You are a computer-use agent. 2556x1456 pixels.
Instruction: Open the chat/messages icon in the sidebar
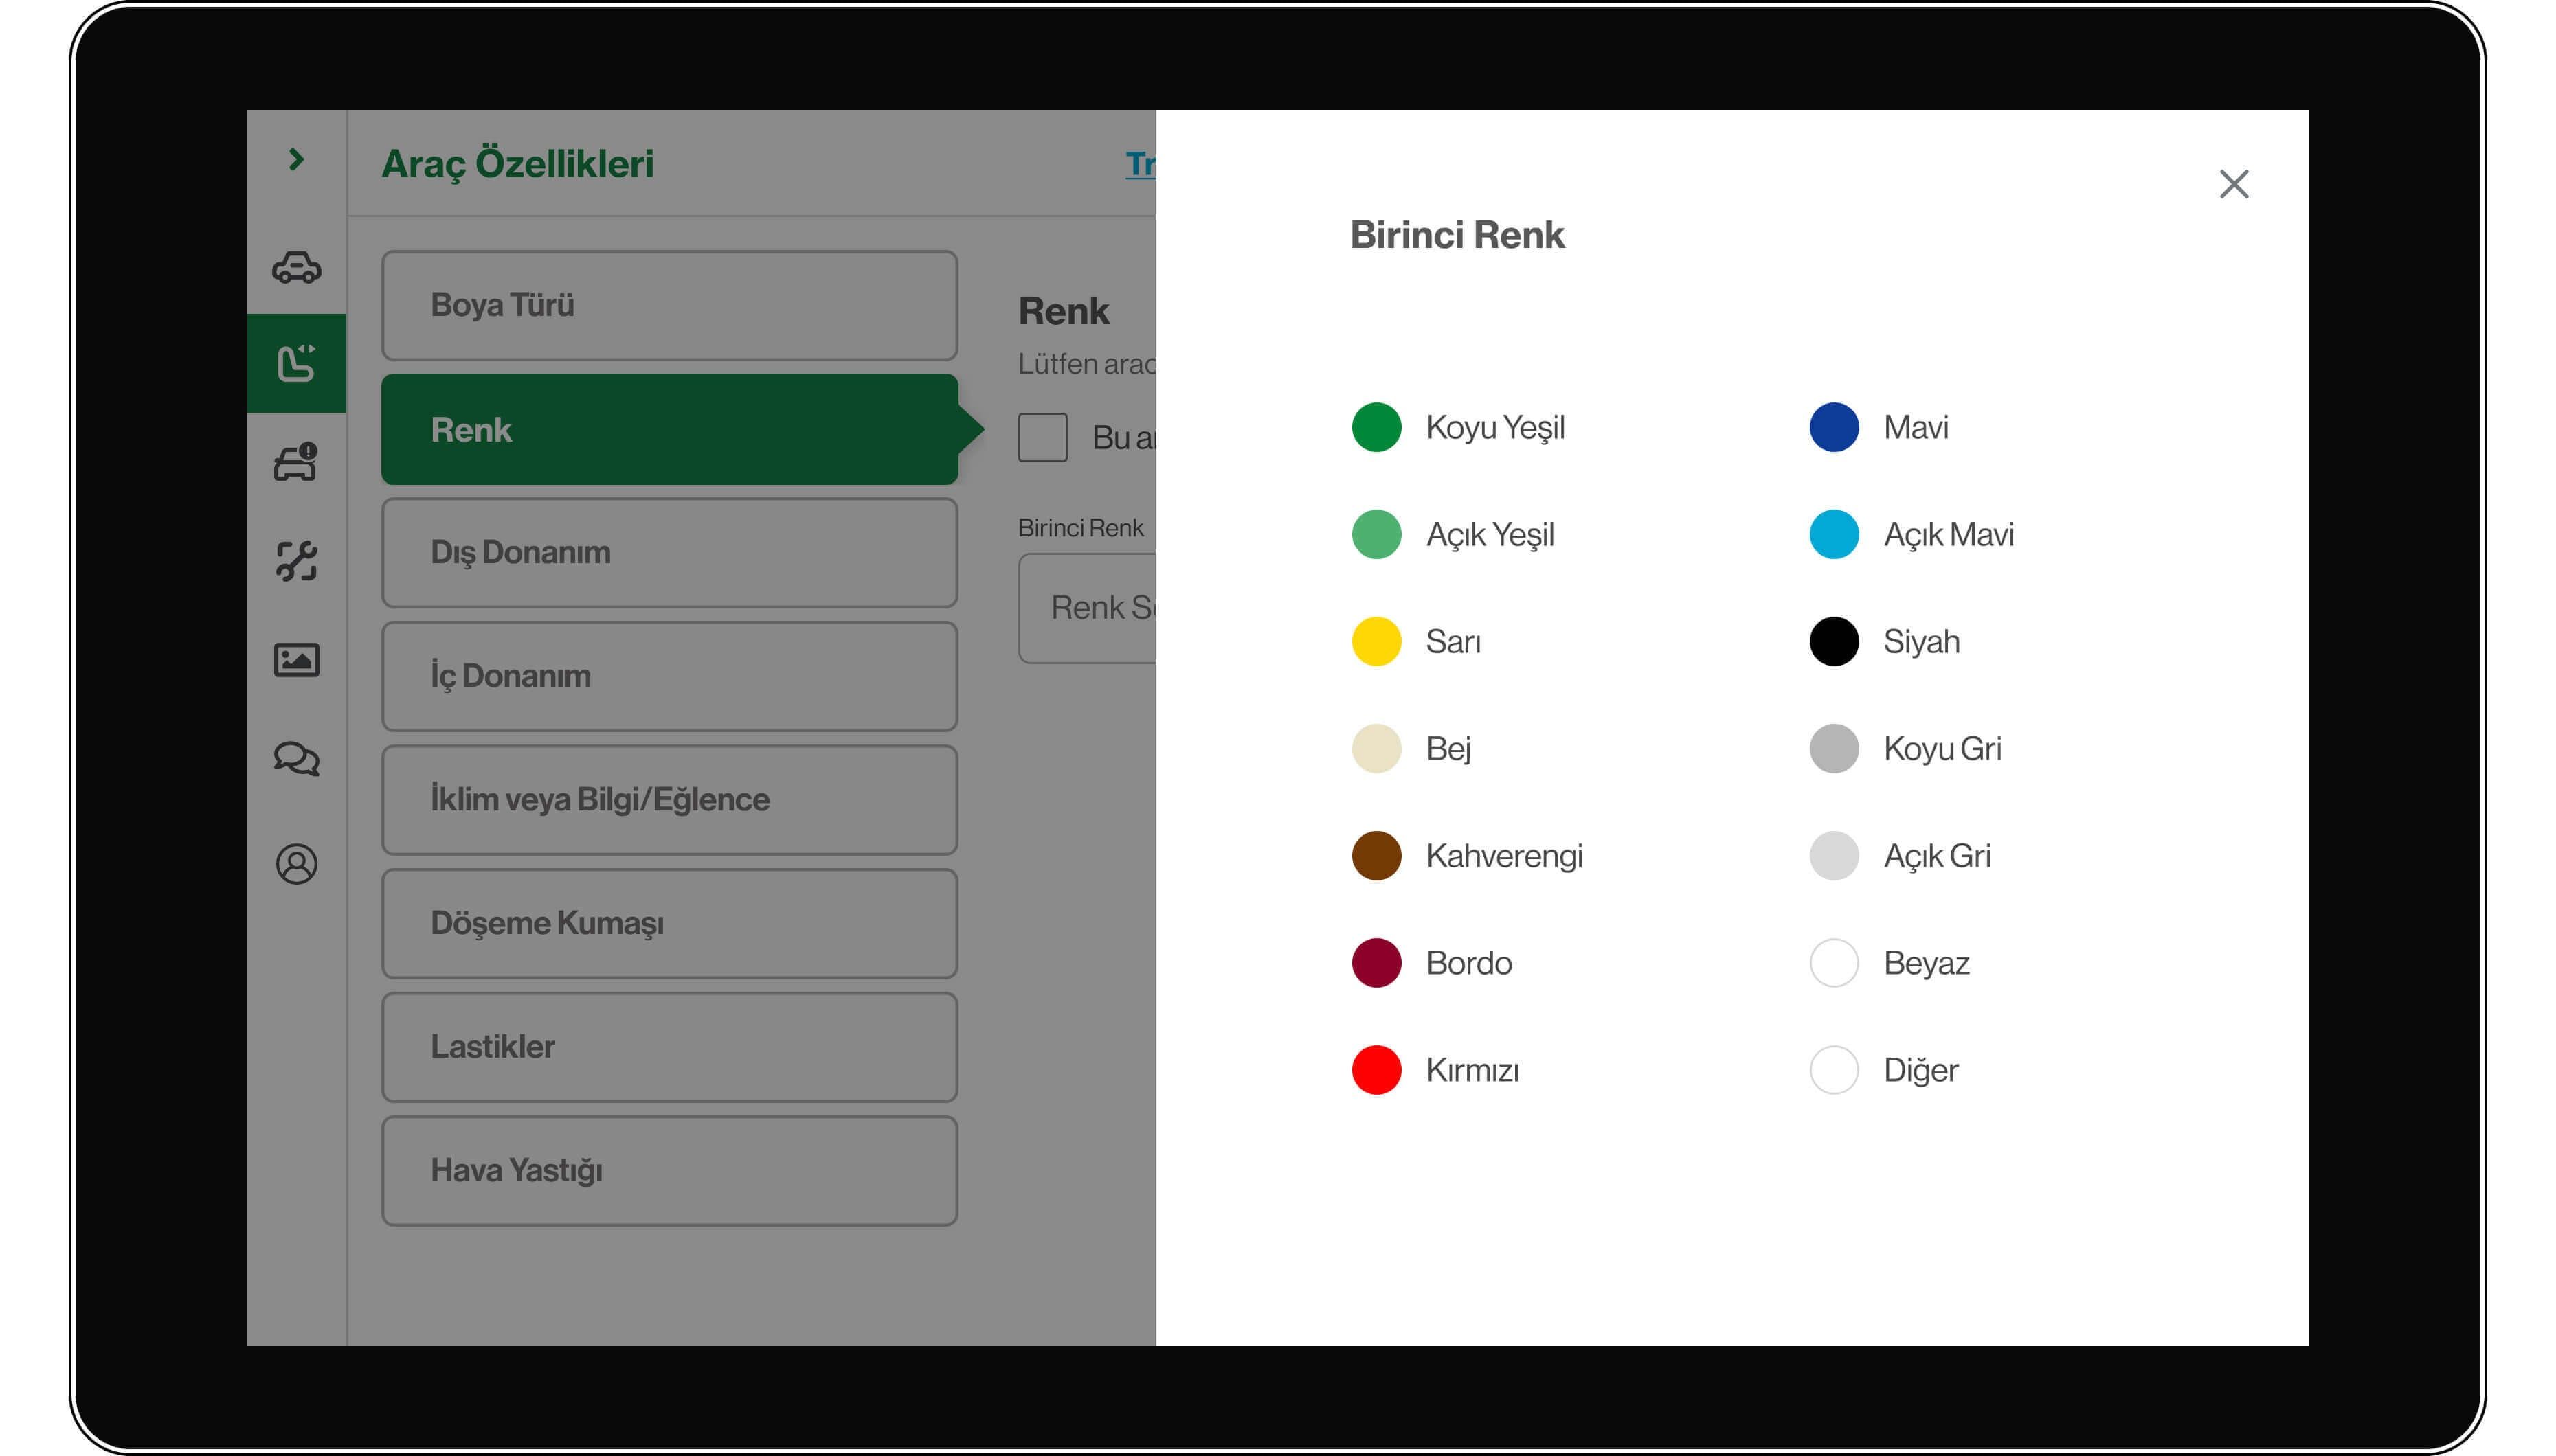[297, 760]
